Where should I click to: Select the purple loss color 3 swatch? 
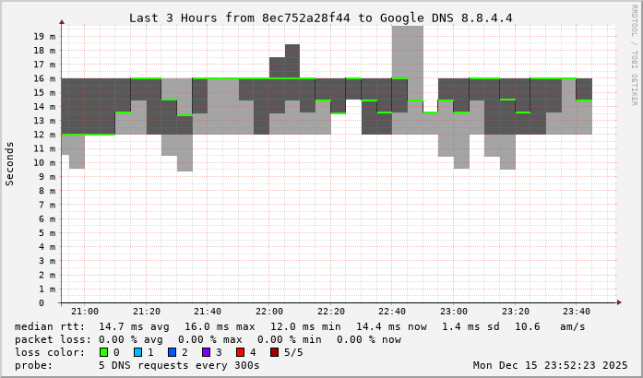[206, 352]
